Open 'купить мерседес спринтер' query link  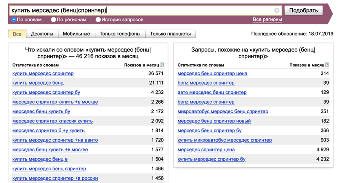43,74
